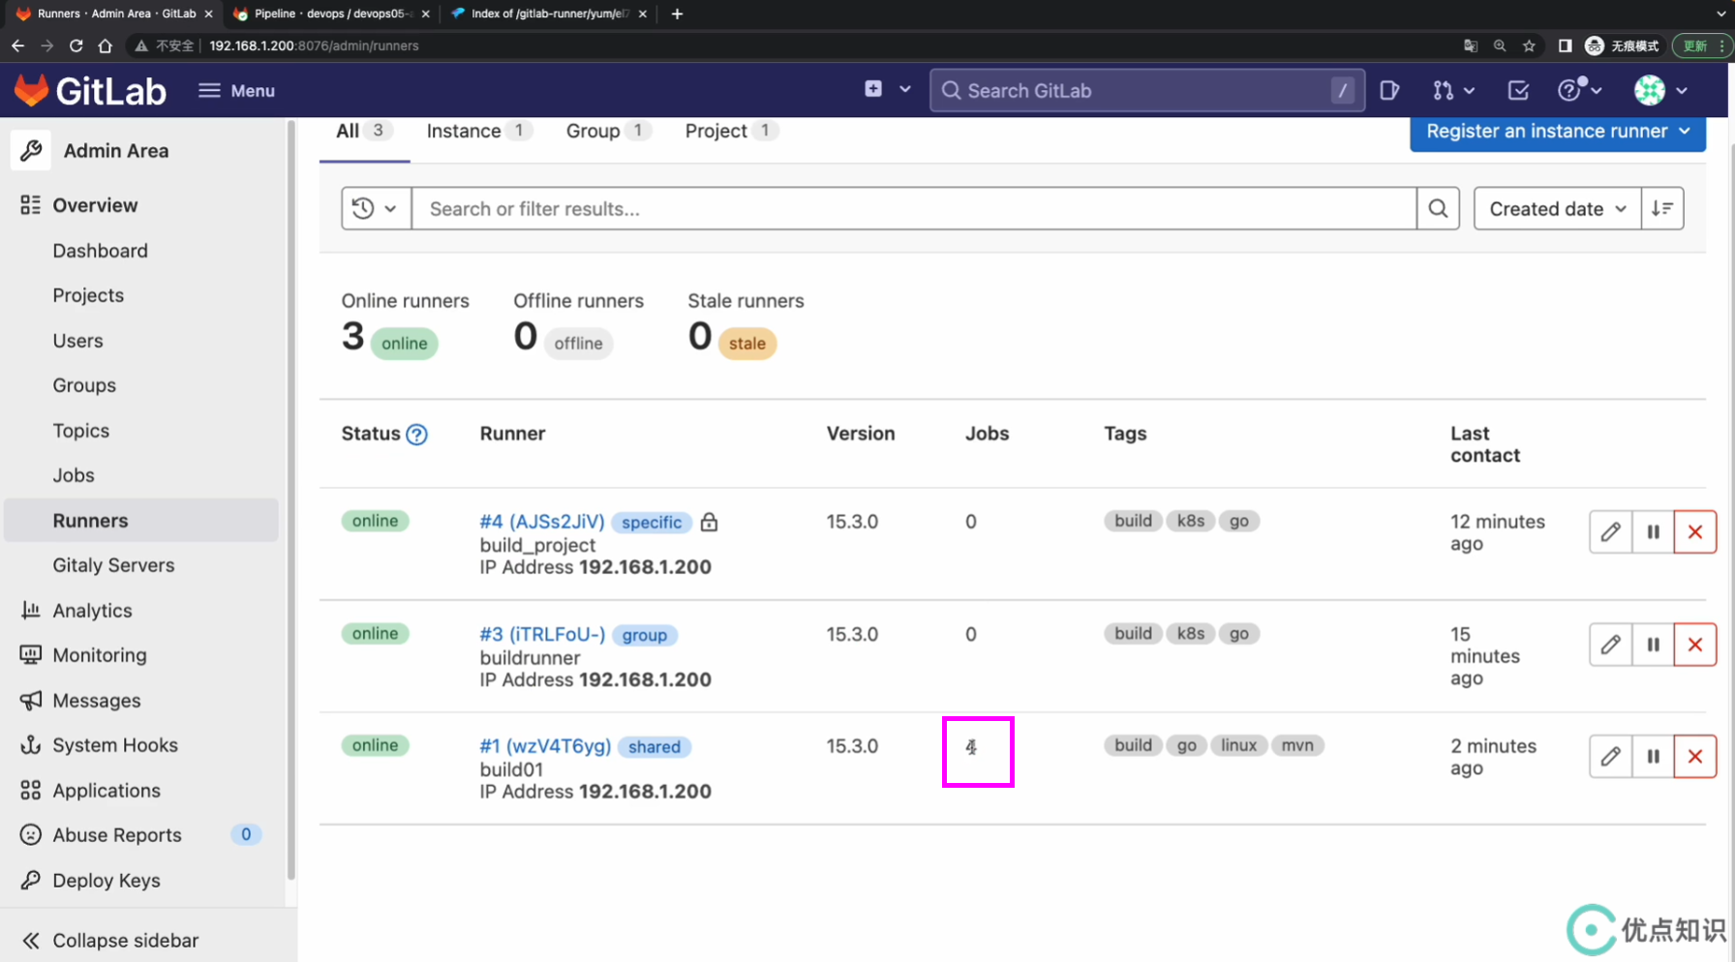The height and width of the screenshot is (962, 1735).
Task: Open runner #3 (iTRLFoU-) link
Action: pos(542,634)
